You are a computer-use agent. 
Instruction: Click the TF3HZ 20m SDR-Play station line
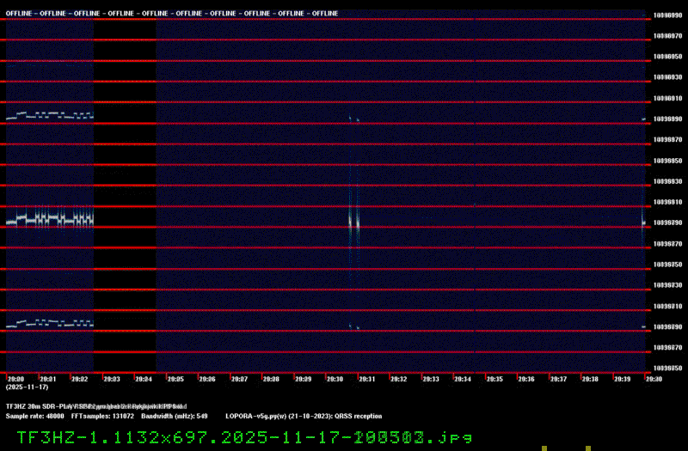(96, 406)
